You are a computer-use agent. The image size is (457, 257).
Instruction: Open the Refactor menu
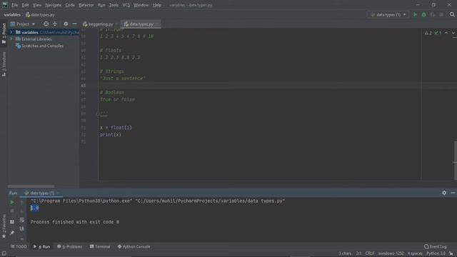pyautogui.click(x=86, y=5)
